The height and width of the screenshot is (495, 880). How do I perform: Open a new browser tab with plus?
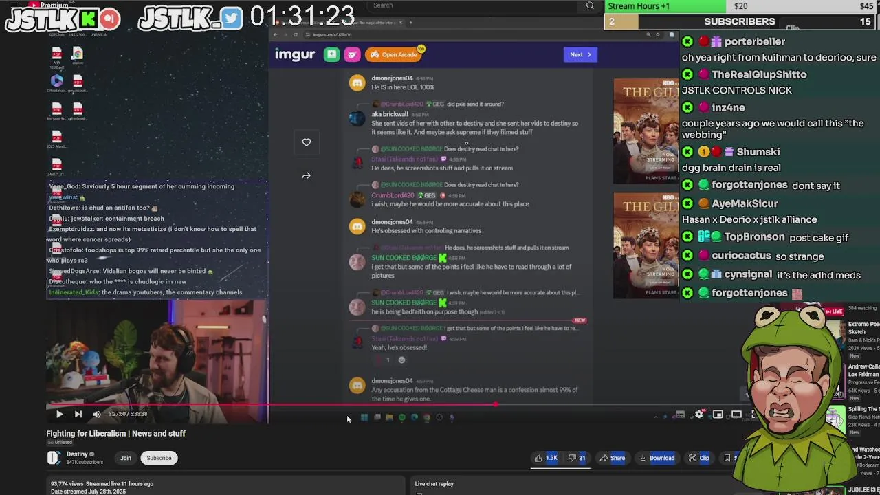point(411,23)
